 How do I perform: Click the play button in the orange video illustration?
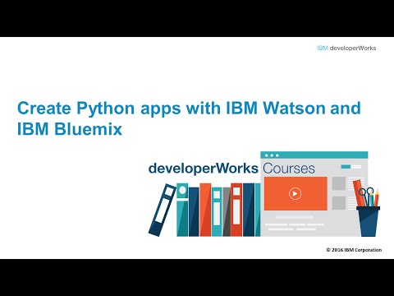[295, 193]
